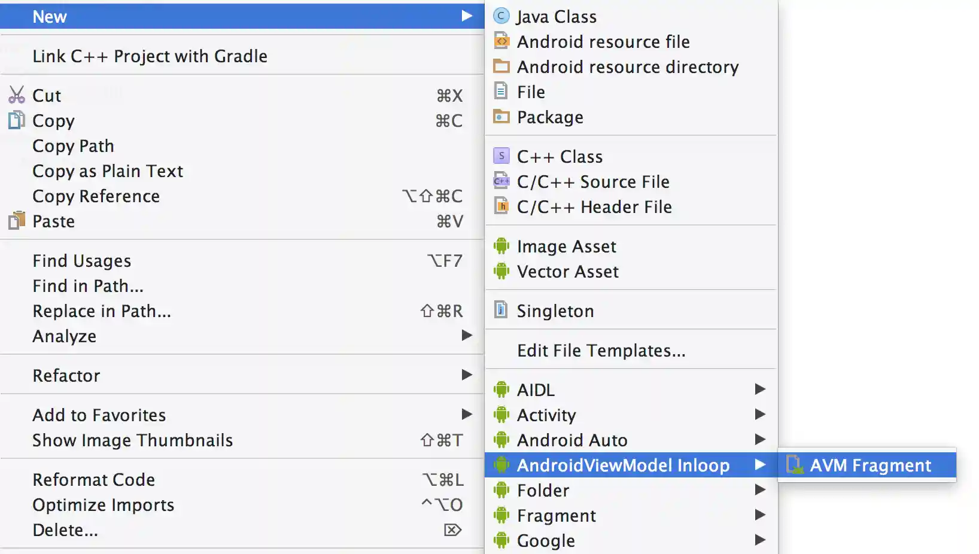Select the Image Asset android icon

coord(501,246)
